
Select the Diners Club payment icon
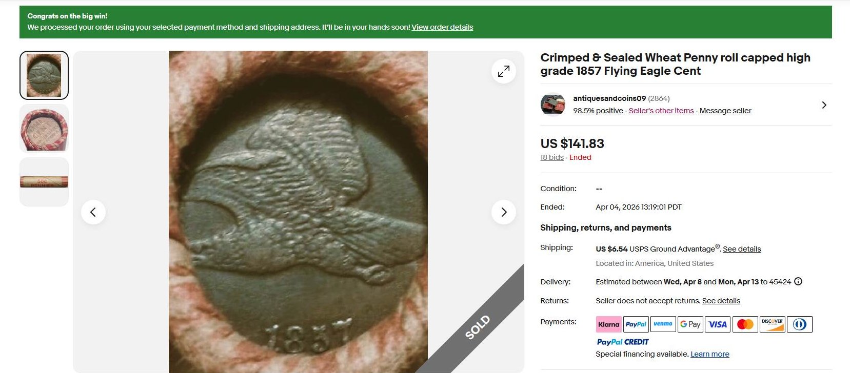tap(800, 324)
